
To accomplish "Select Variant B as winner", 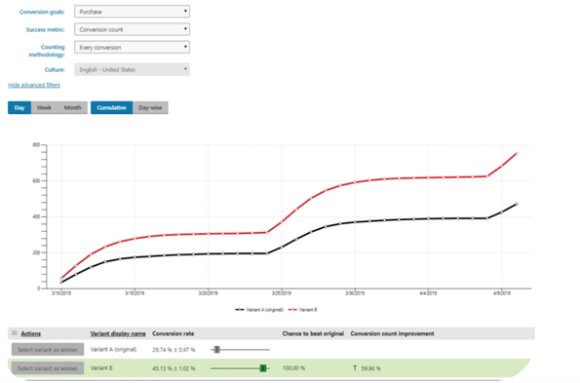I will [x=48, y=368].
